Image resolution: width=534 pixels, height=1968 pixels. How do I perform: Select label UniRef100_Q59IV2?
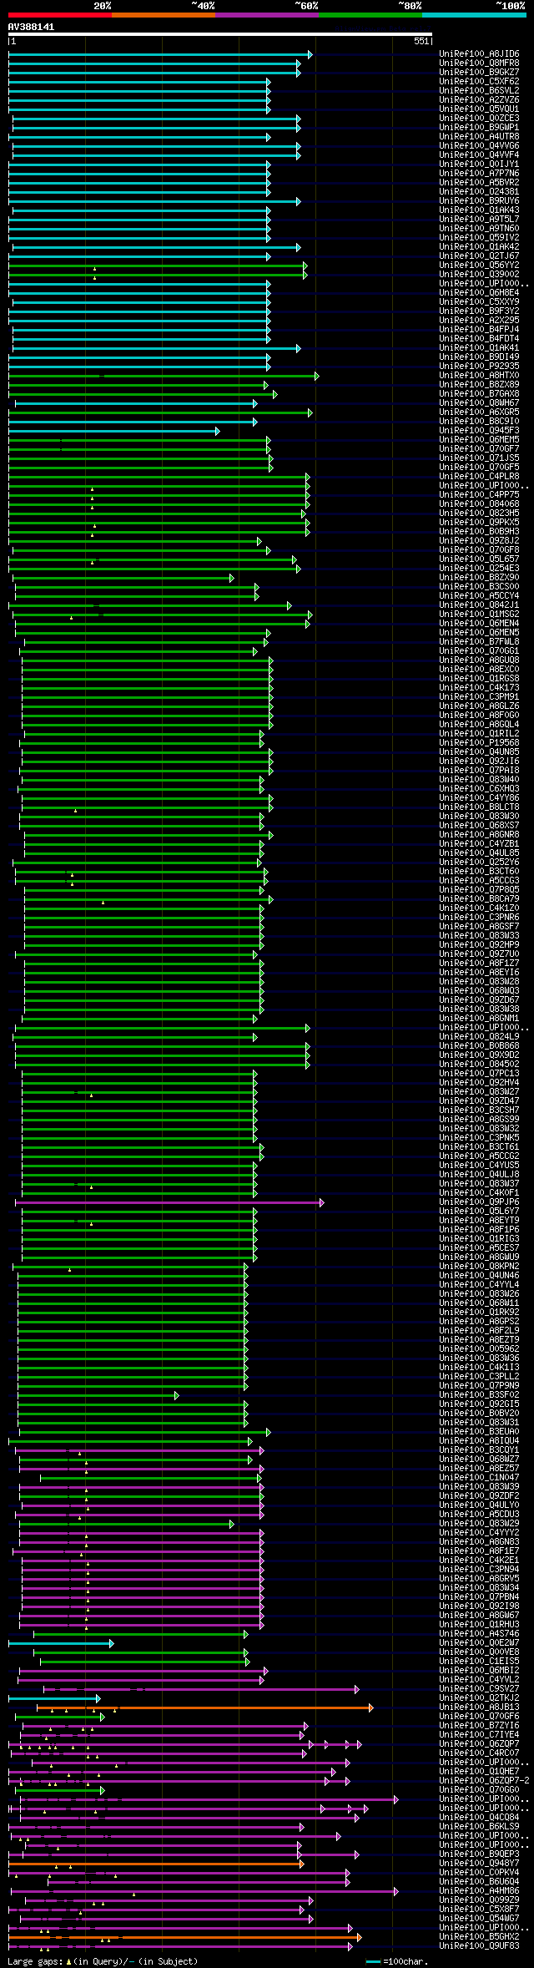479,238
